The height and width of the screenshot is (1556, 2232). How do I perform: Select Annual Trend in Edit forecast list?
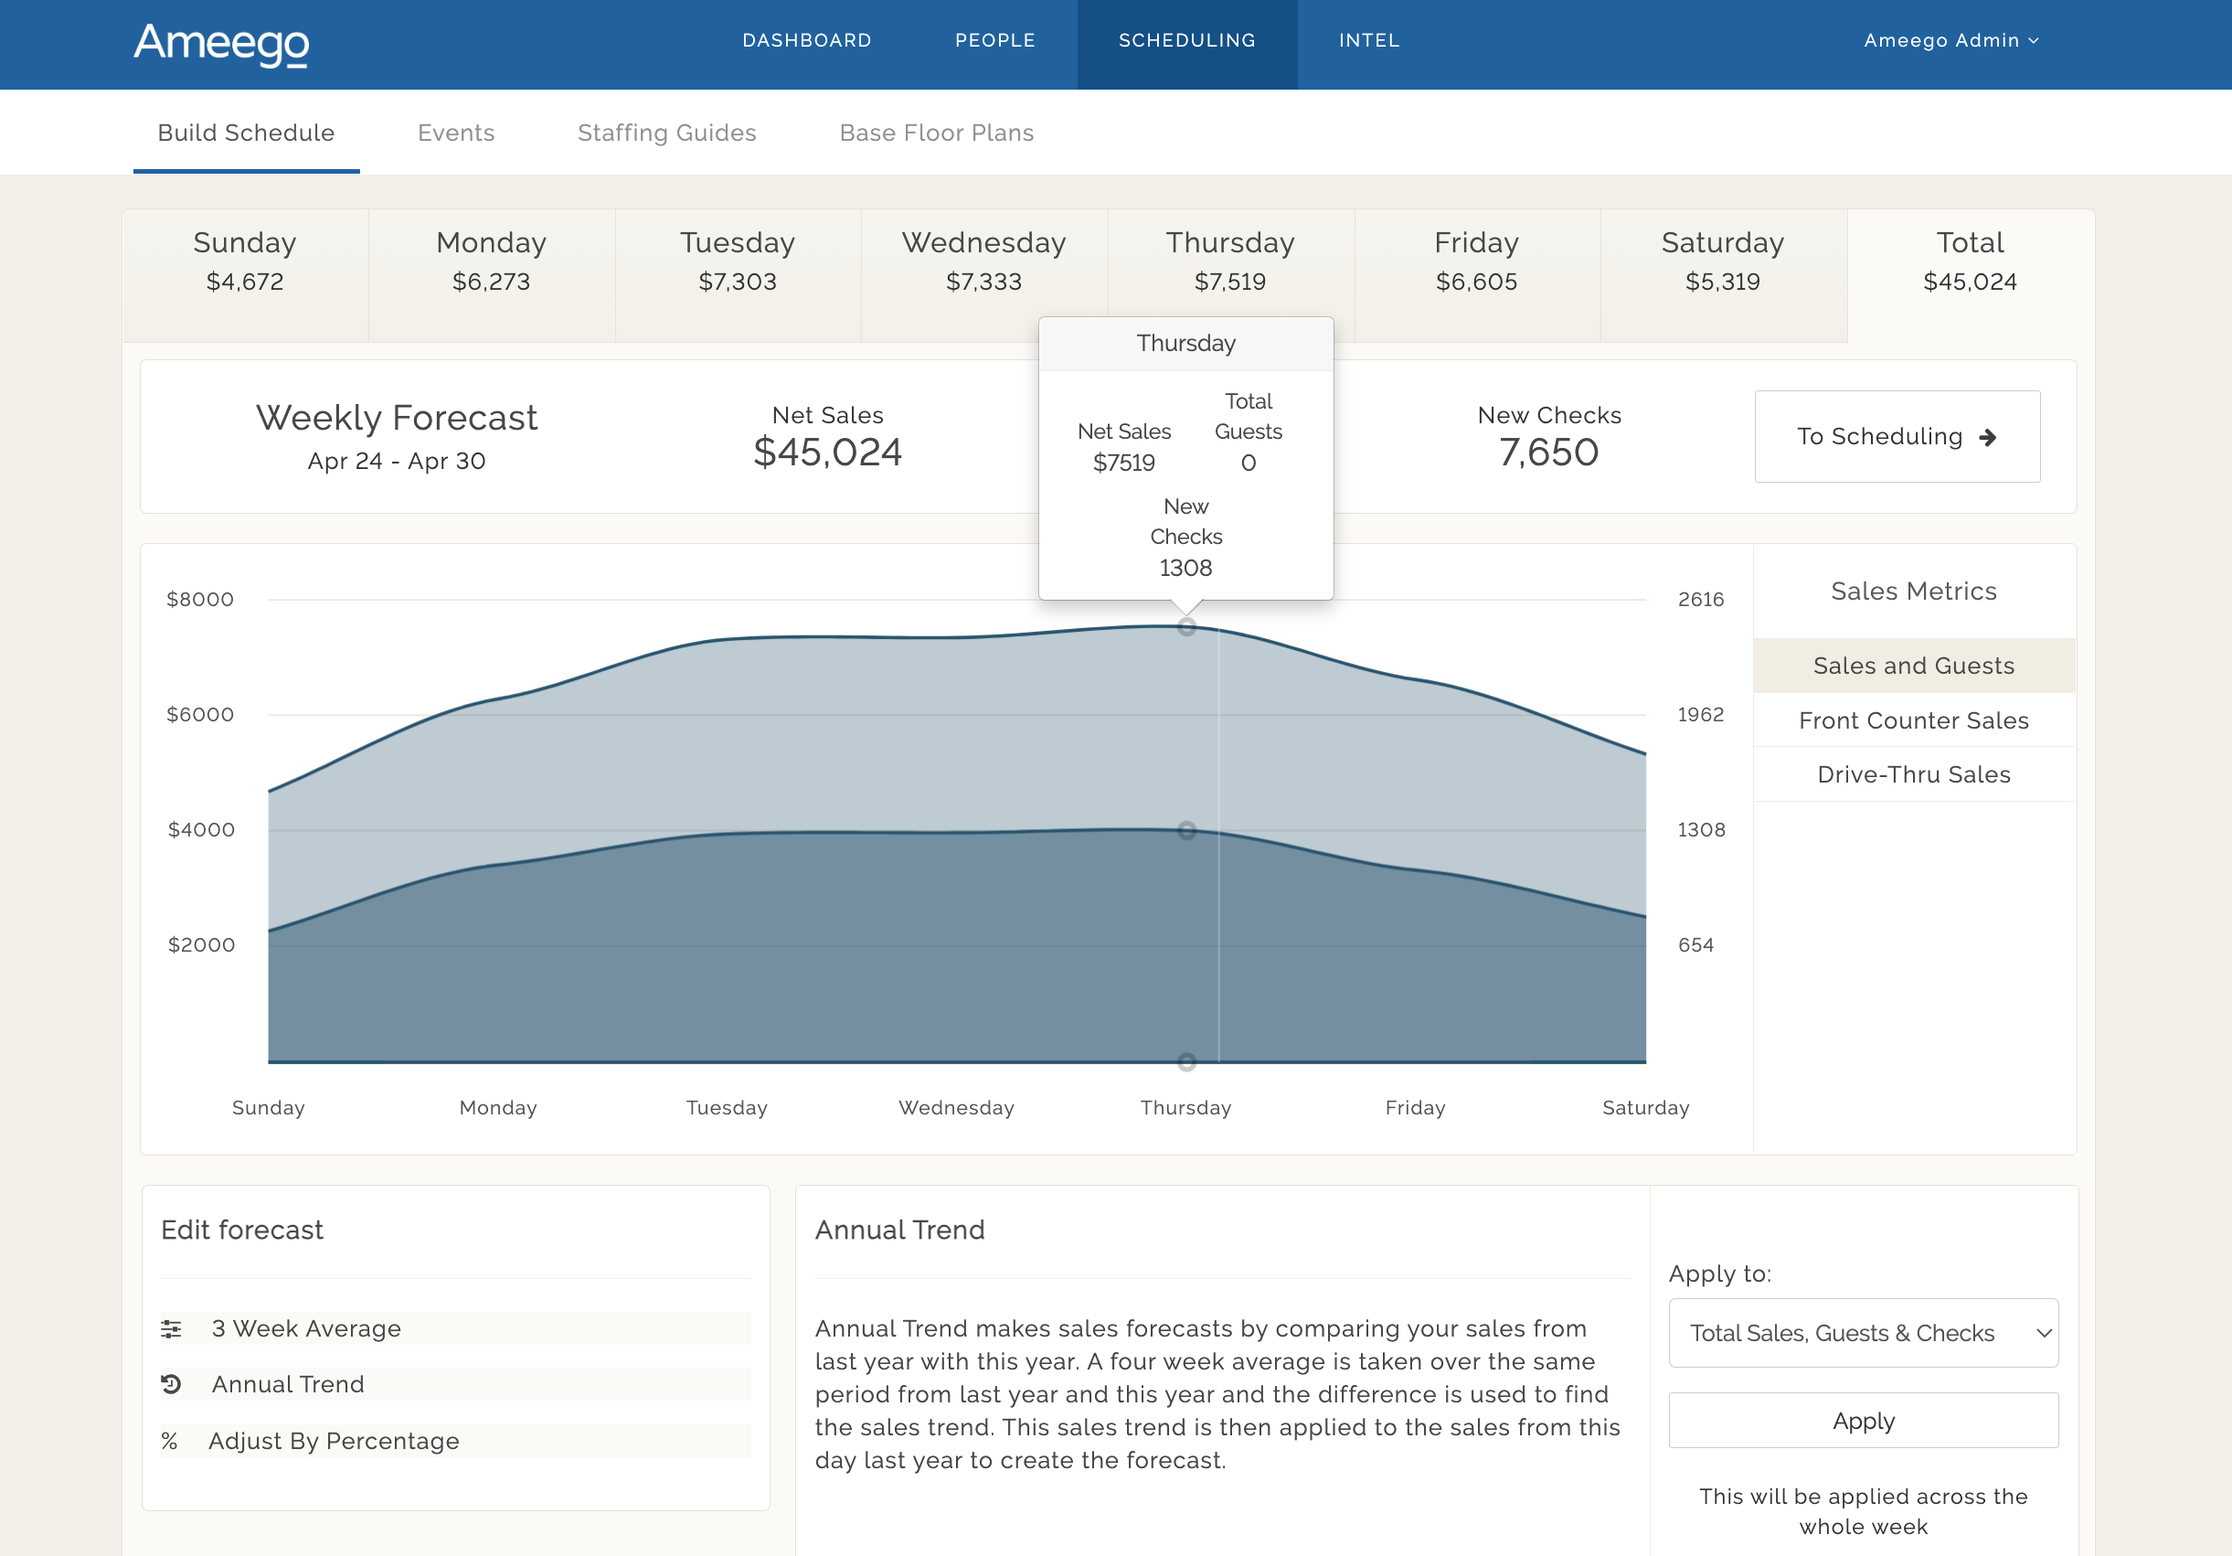287,1384
